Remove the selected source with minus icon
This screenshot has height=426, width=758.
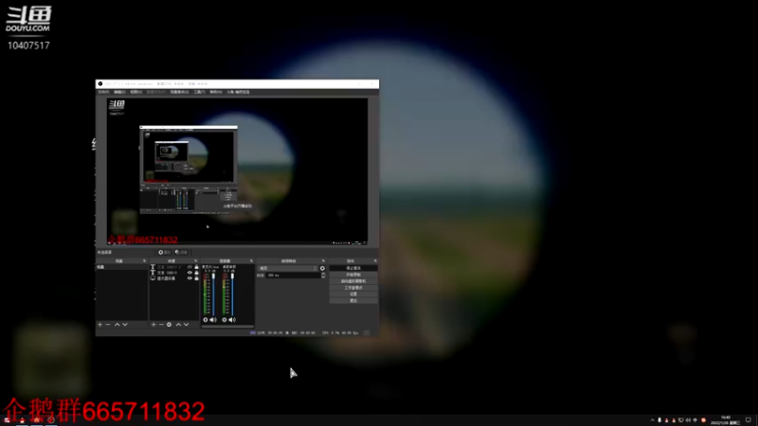161,325
